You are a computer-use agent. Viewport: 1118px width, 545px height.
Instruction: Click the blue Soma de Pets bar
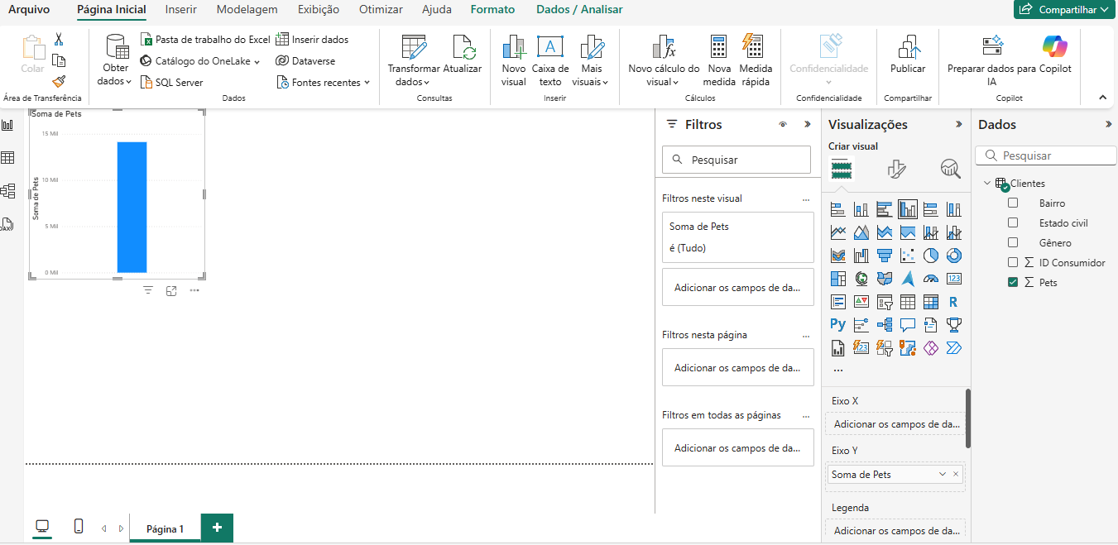(132, 207)
